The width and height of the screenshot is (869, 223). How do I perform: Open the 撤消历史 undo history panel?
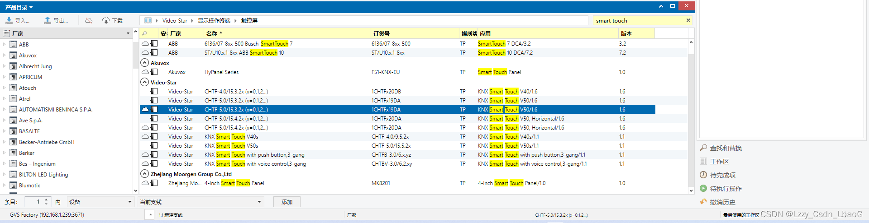717,202
